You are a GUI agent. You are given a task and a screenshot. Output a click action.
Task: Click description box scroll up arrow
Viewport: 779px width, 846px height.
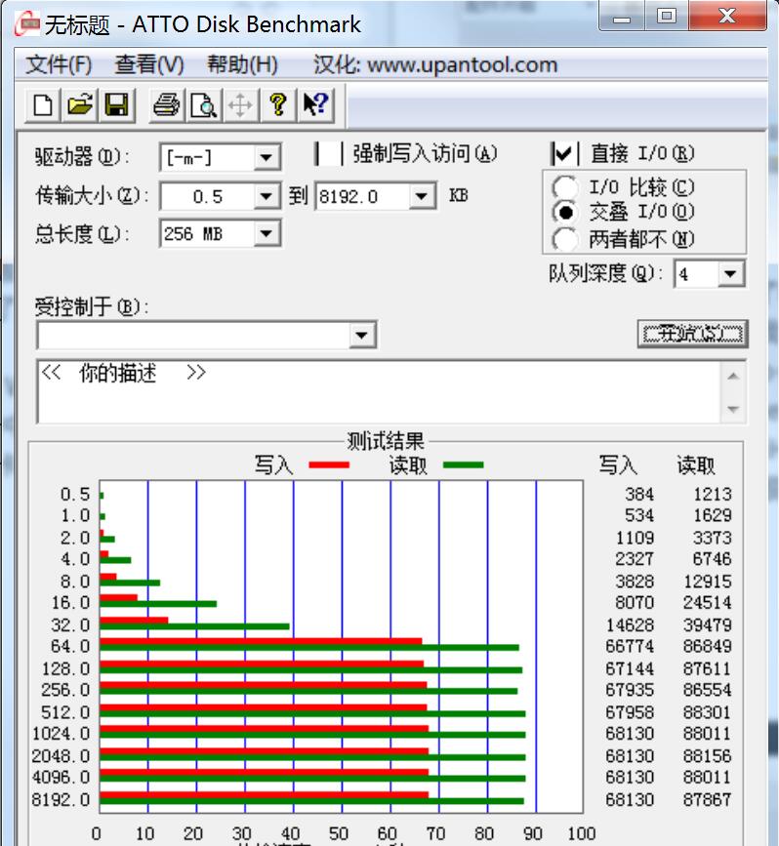pos(733,376)
